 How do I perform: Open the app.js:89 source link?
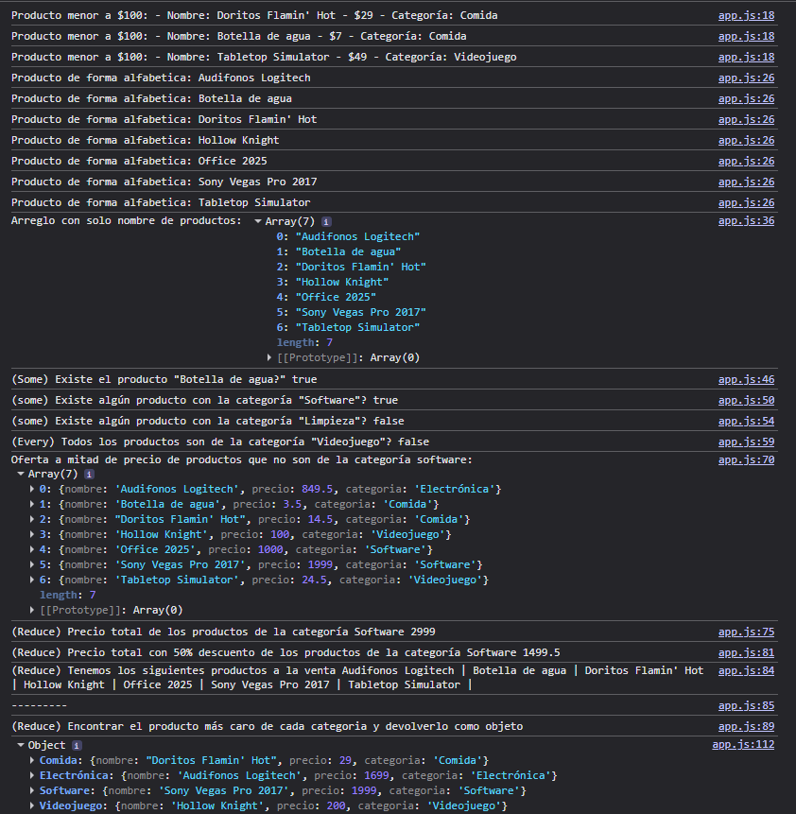746,726
